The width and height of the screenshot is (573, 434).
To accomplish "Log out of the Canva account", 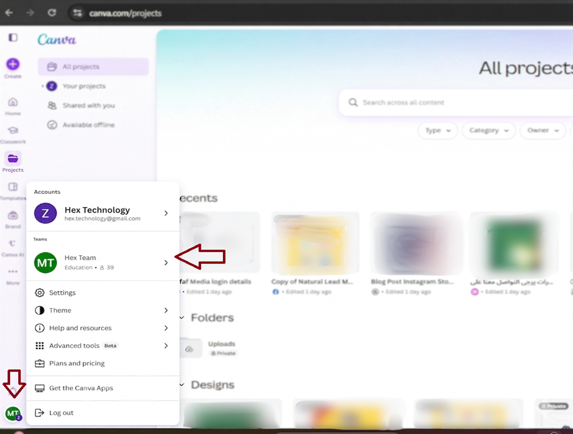I will [x=61, y=413].
